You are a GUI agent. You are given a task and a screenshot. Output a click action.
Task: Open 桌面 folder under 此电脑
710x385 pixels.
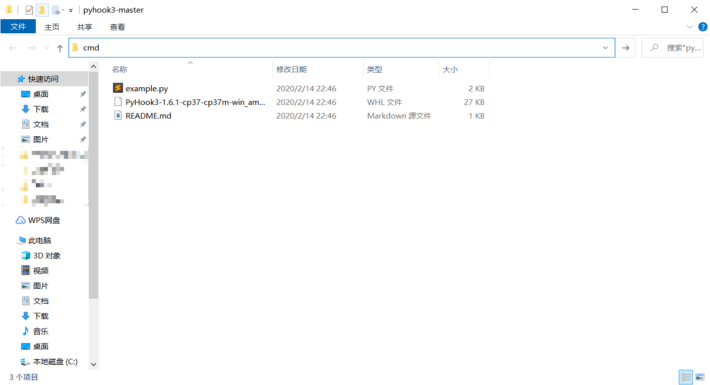pyautogui.click(x=41, y=347)
